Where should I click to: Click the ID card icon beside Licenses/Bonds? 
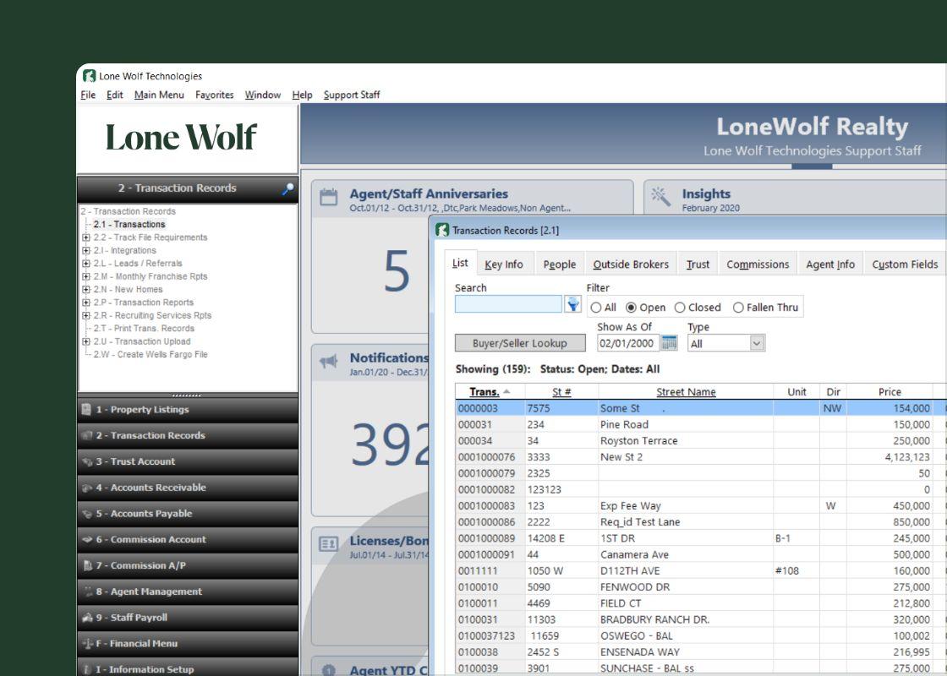click(329, 544)
